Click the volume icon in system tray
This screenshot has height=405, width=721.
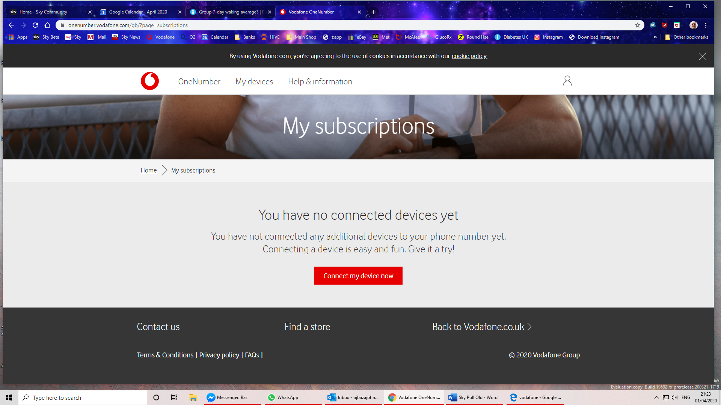click(674, 397)
